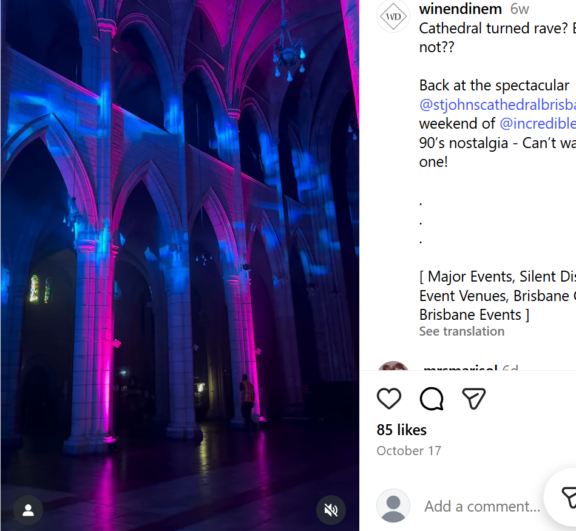This screenshot has height=531, width=576.
Task: Click the 6d timestamp on mrsmarisol's comment
Action: [x=510, y=367]
